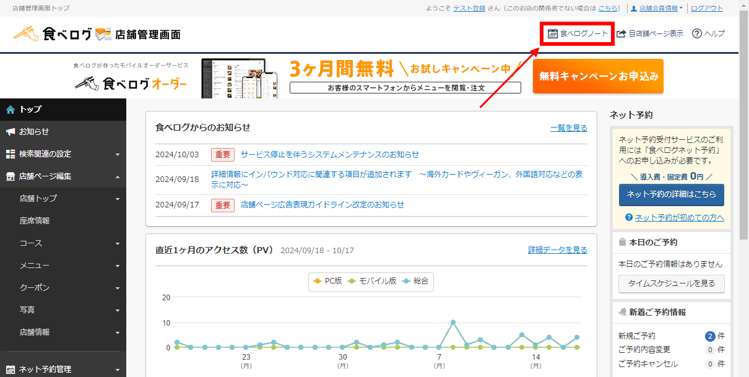Toggle the 総合 chart legend
749x377 pixels.
pos(415,281)
